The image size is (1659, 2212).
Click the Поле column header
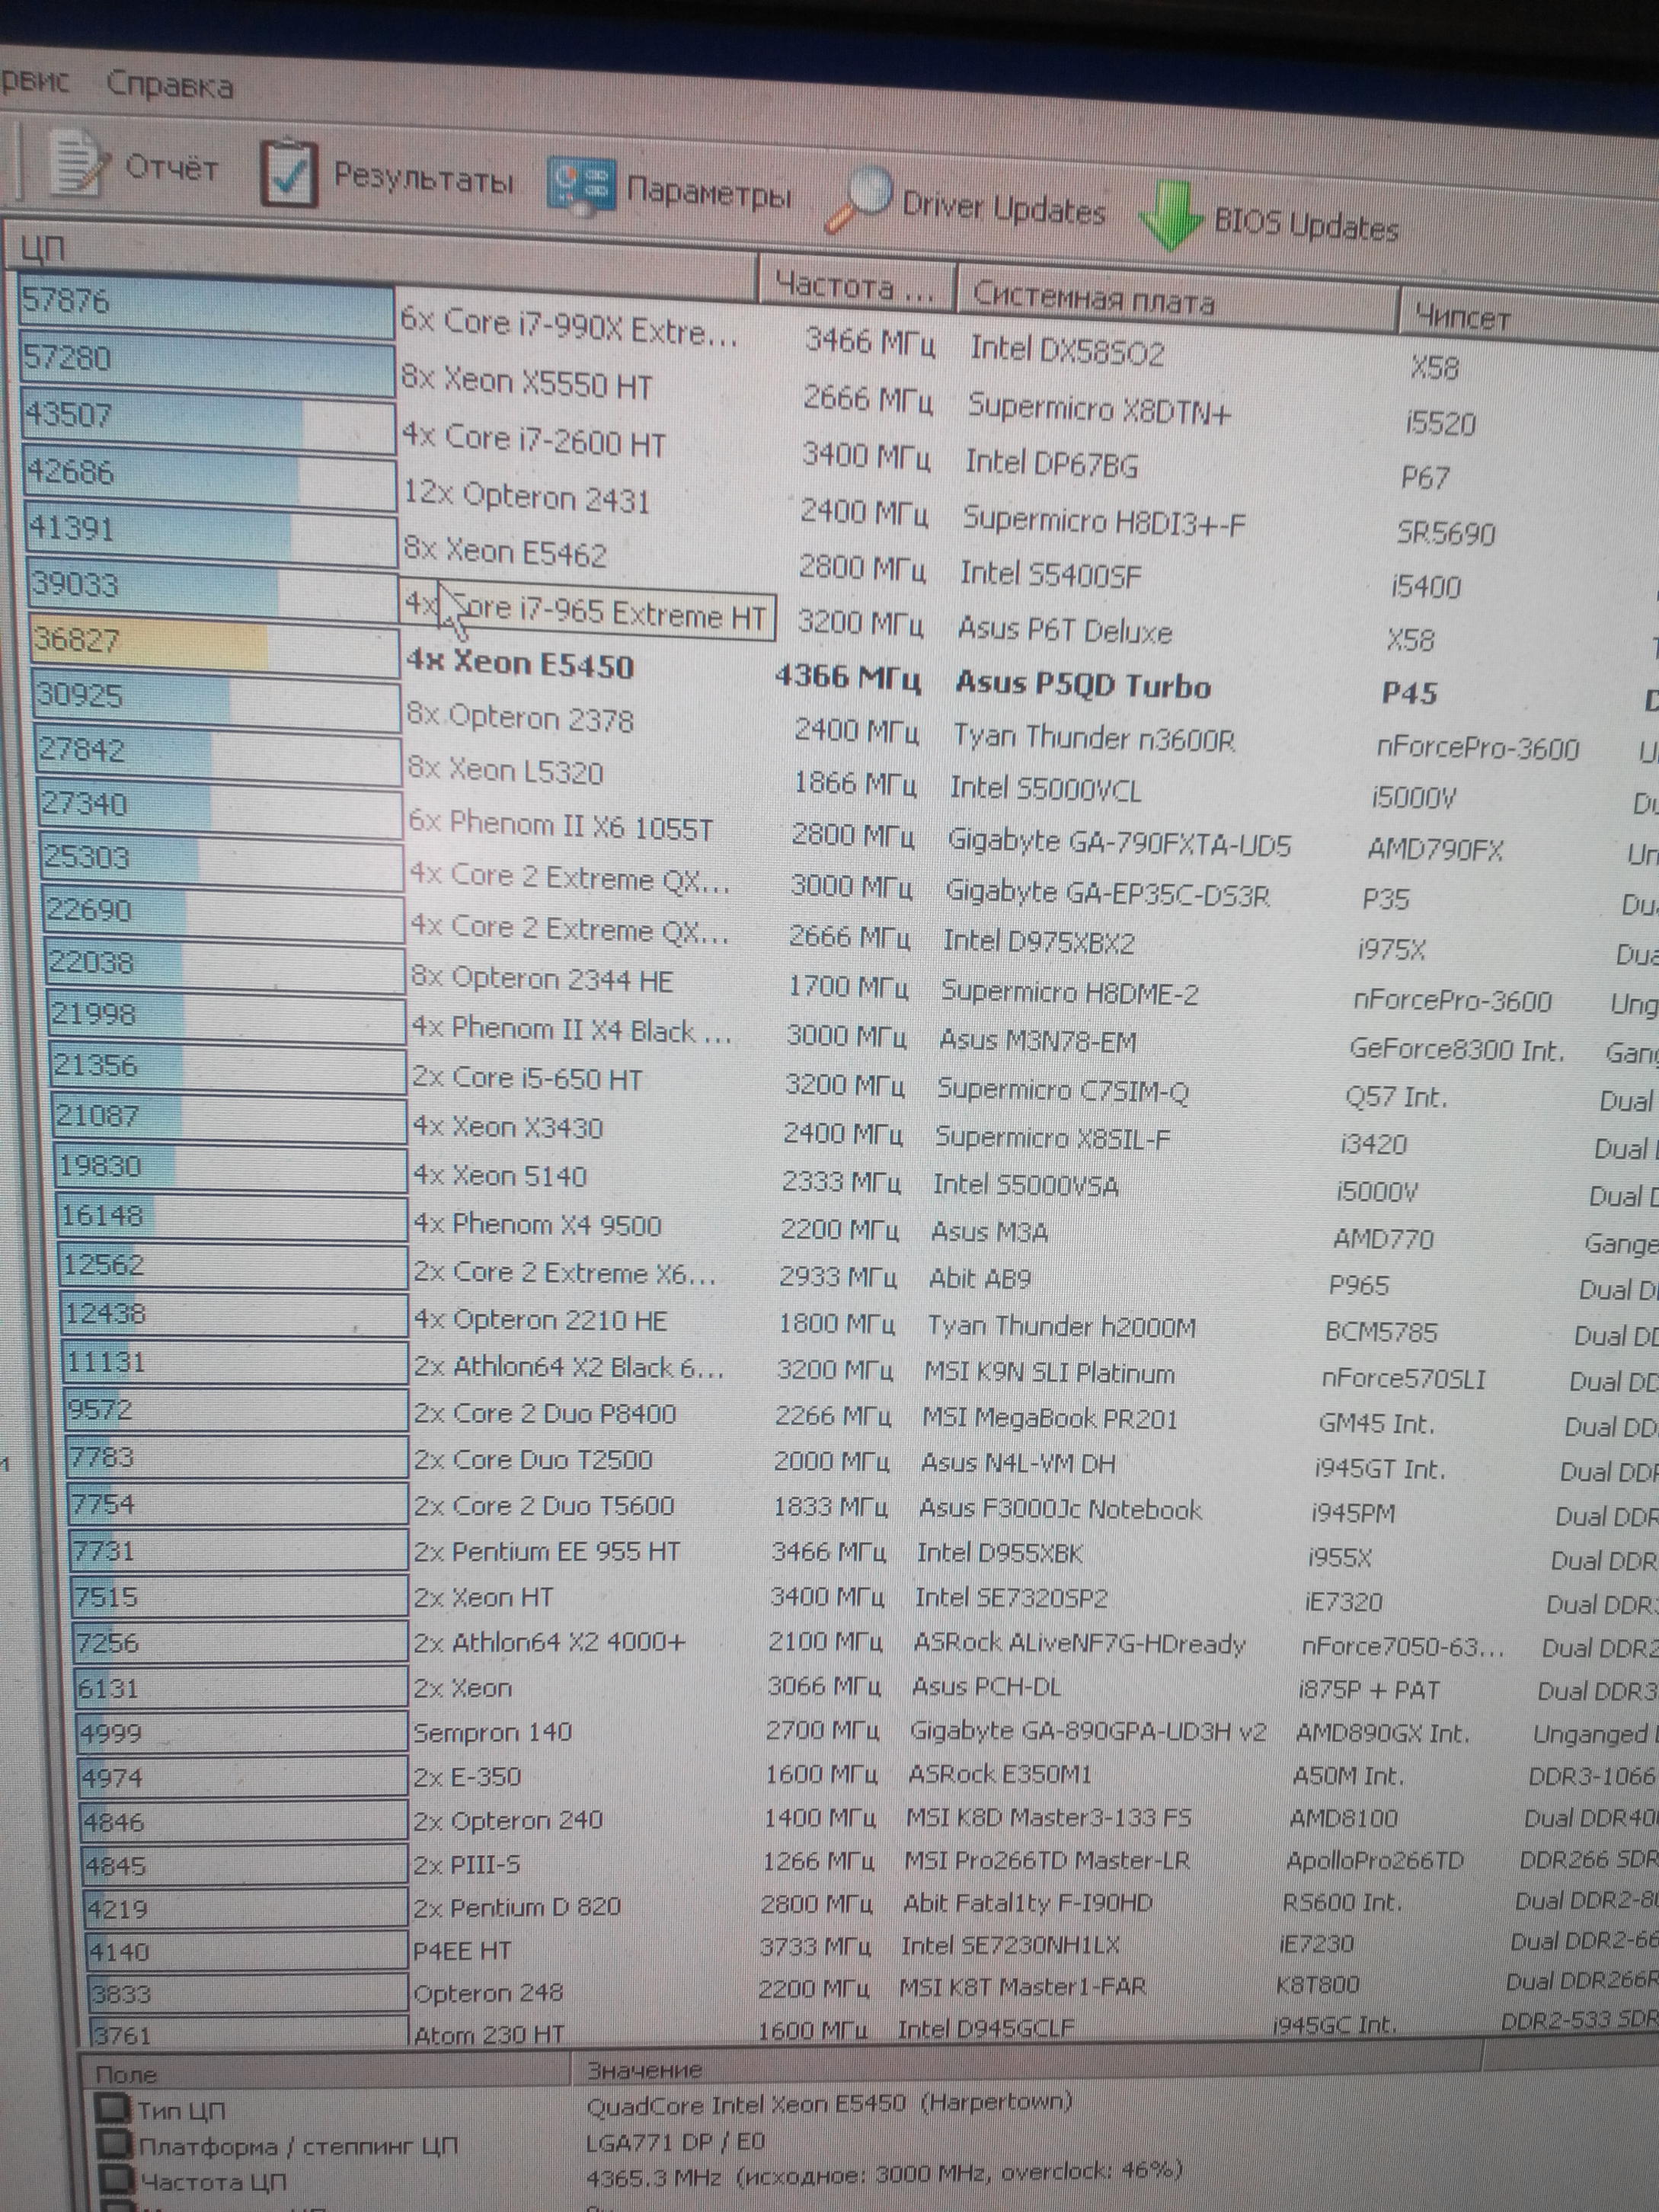point(325,2072)
